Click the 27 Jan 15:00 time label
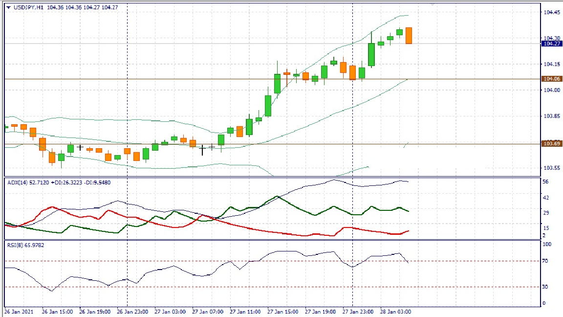The width and height of the screenshot is (563, 317). click(281, 312)
